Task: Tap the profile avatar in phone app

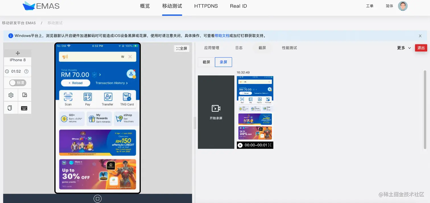Action: 131,74
